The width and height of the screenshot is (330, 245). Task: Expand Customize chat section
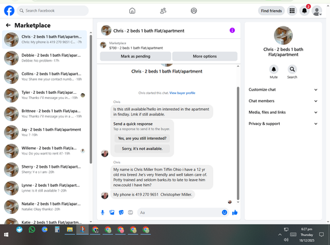coord(283,90)
